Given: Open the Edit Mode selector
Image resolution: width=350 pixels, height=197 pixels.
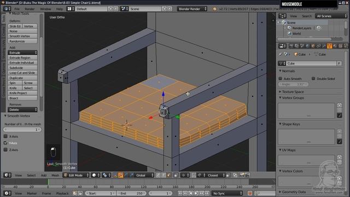Looking at the screenshot, I should pos(76,175).
